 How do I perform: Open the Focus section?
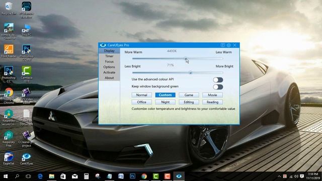click(109, 61)
